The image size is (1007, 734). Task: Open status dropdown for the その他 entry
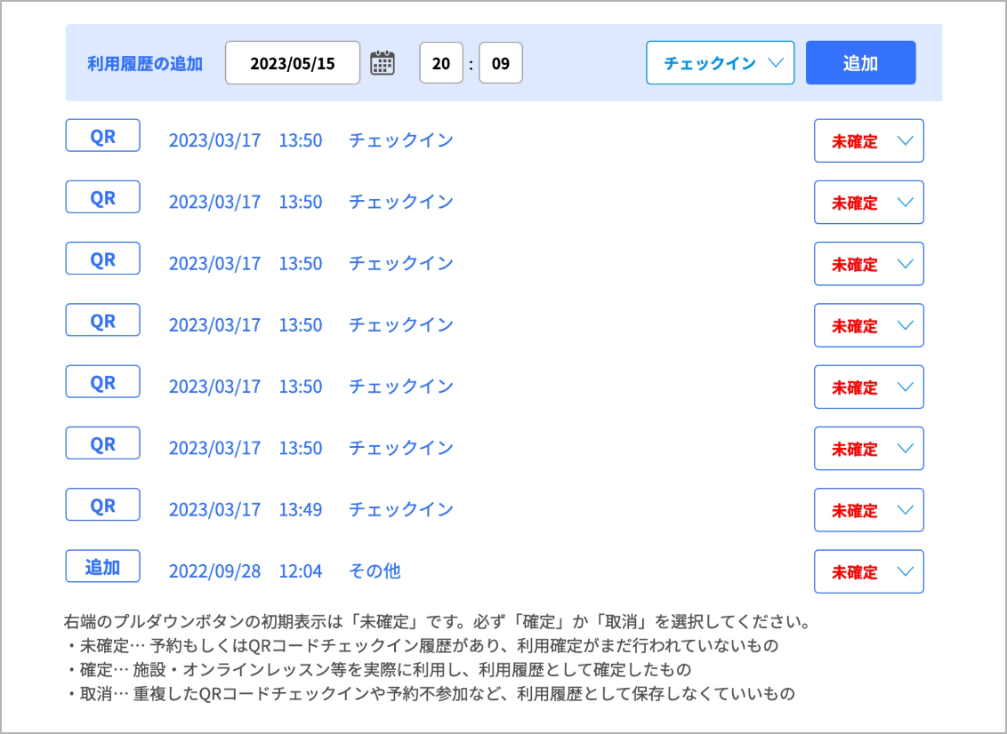(868, 571)
